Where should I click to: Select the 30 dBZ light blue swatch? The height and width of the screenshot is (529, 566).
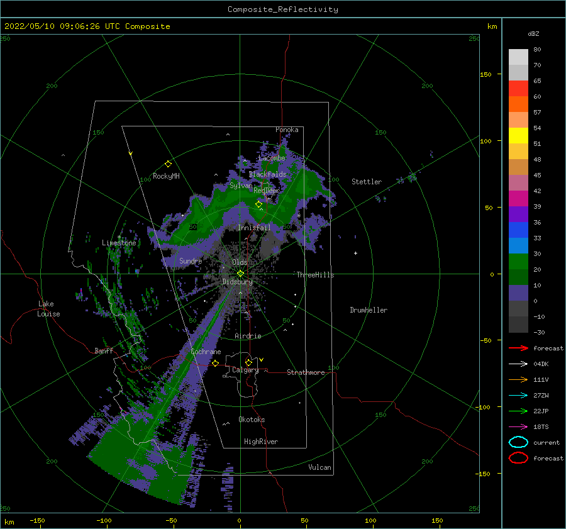(x=518, y=245)
